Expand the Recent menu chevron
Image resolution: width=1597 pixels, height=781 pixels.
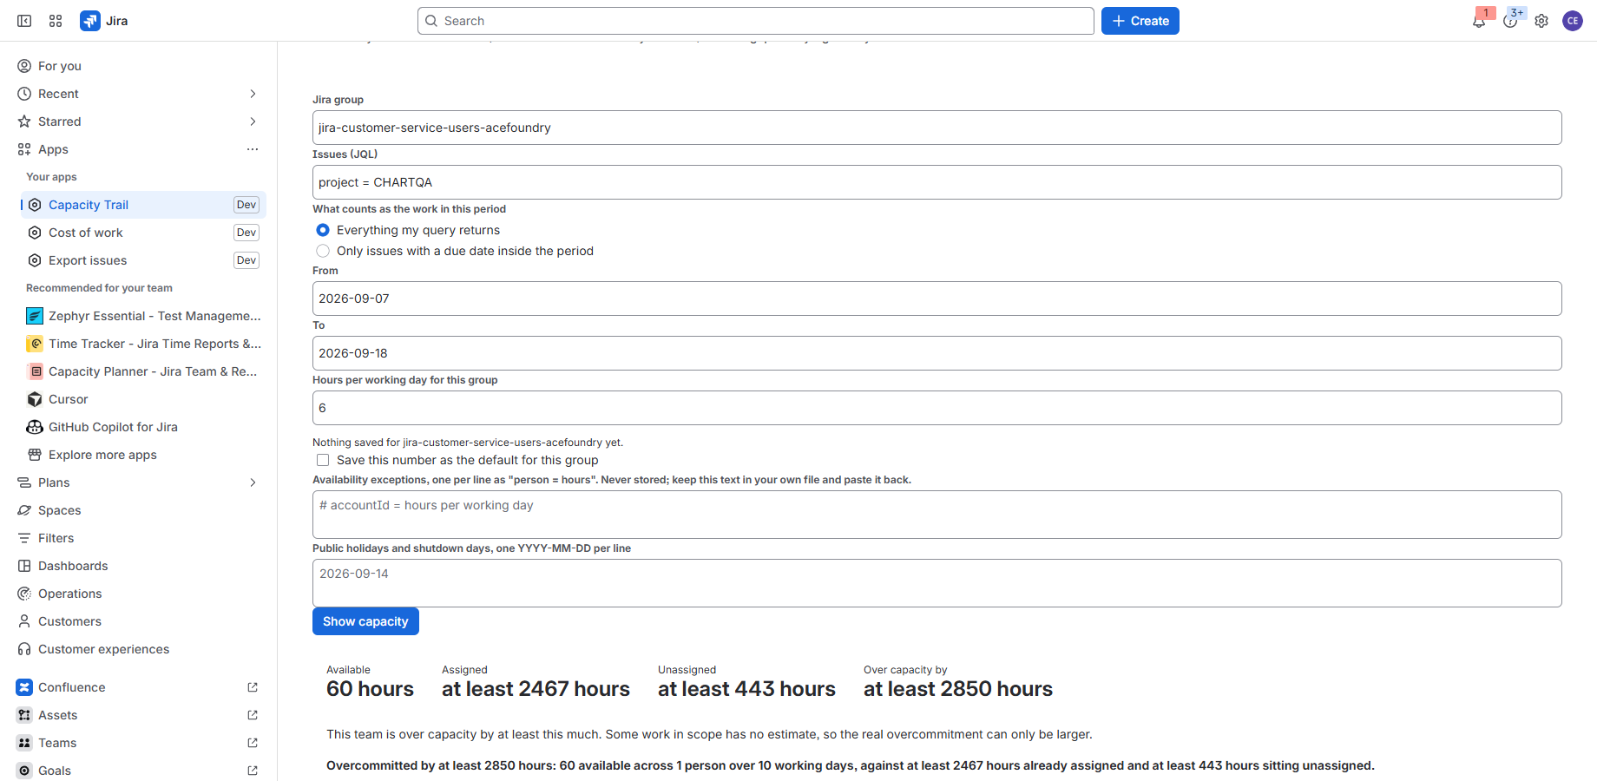253,94
